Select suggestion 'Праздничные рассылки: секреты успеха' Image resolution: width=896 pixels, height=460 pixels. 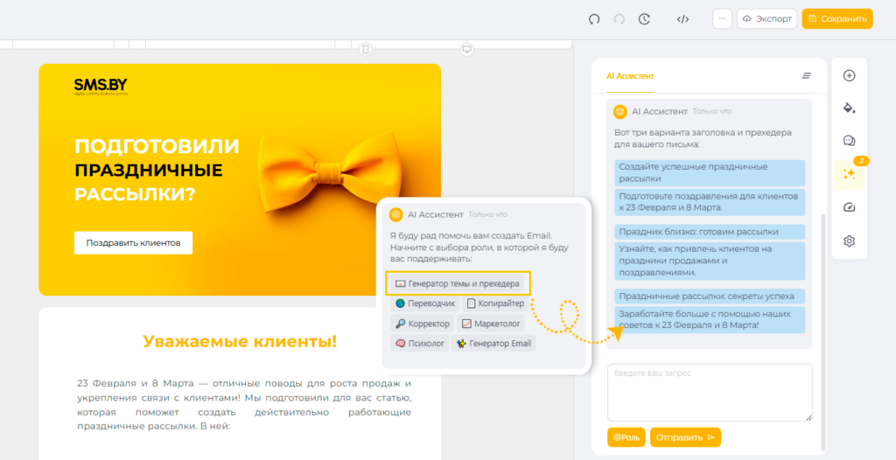(x=710, y=296)
